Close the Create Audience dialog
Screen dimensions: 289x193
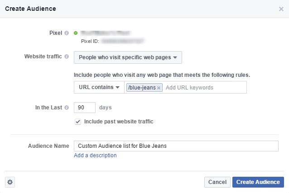click(x=281, y=9)
